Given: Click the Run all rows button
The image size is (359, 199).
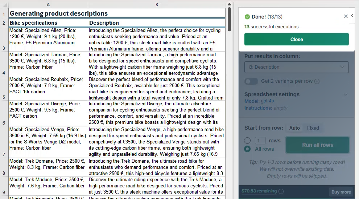Looking at the screenshot, I should tap(317, 145).
